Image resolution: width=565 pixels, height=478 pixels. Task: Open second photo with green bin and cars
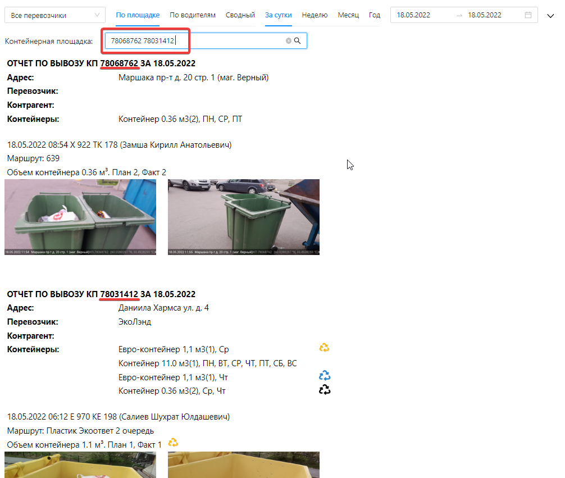pyautogui.click(x=243, y=217)
